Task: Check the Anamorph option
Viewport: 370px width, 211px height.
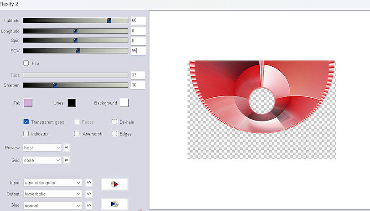Action: click(77, 134)
